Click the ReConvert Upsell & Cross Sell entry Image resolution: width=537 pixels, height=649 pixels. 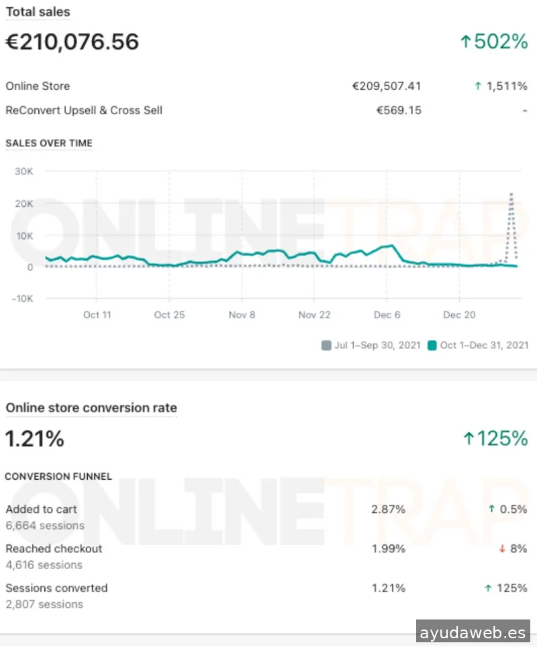coord(83,110)
